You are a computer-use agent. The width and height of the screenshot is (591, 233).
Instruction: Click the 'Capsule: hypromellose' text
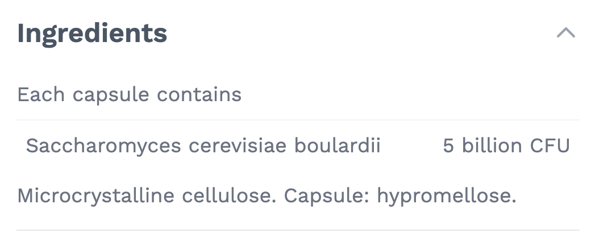point(400,195)
